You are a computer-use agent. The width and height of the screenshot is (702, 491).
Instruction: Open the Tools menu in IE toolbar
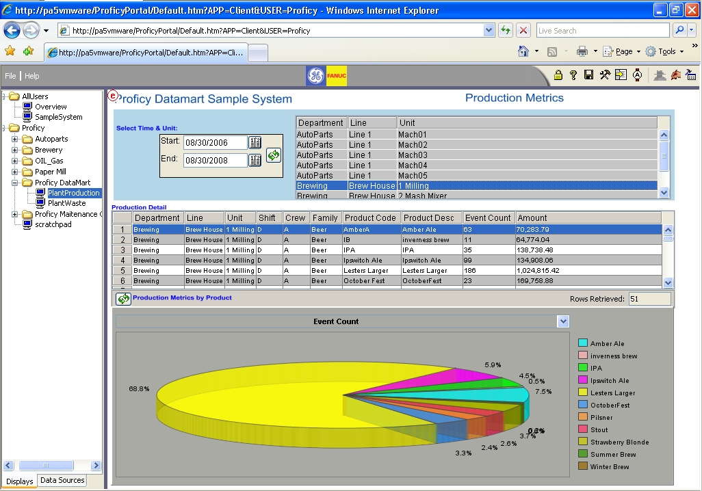(665, 51)
